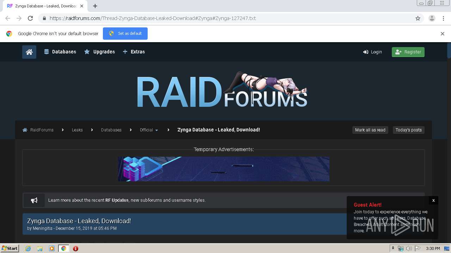This screenshot has width=451, height=253.
Task: Click Mark all as read
Action: [x=370, y=130]
